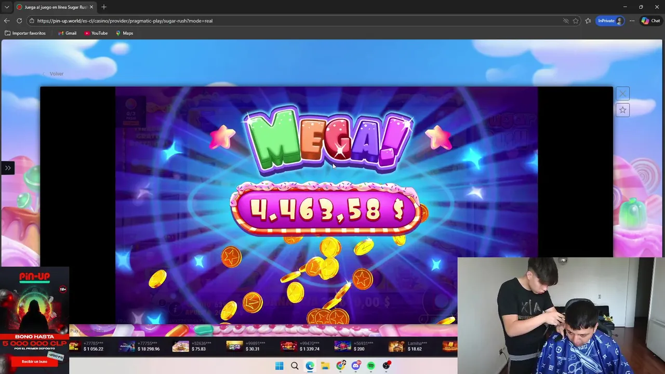Click the 4.463,58 $ win amount

(326, 209)
